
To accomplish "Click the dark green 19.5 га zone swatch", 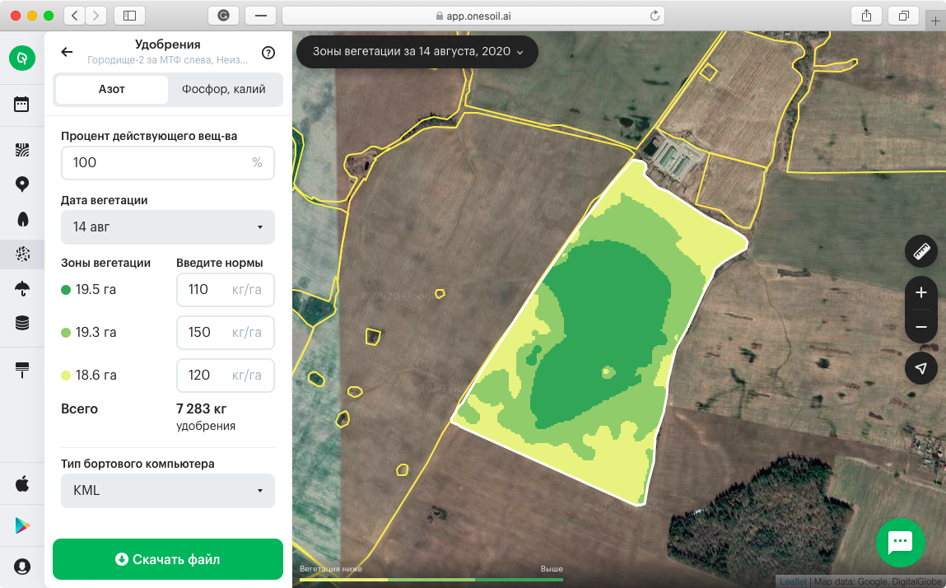I will point(67,290).
